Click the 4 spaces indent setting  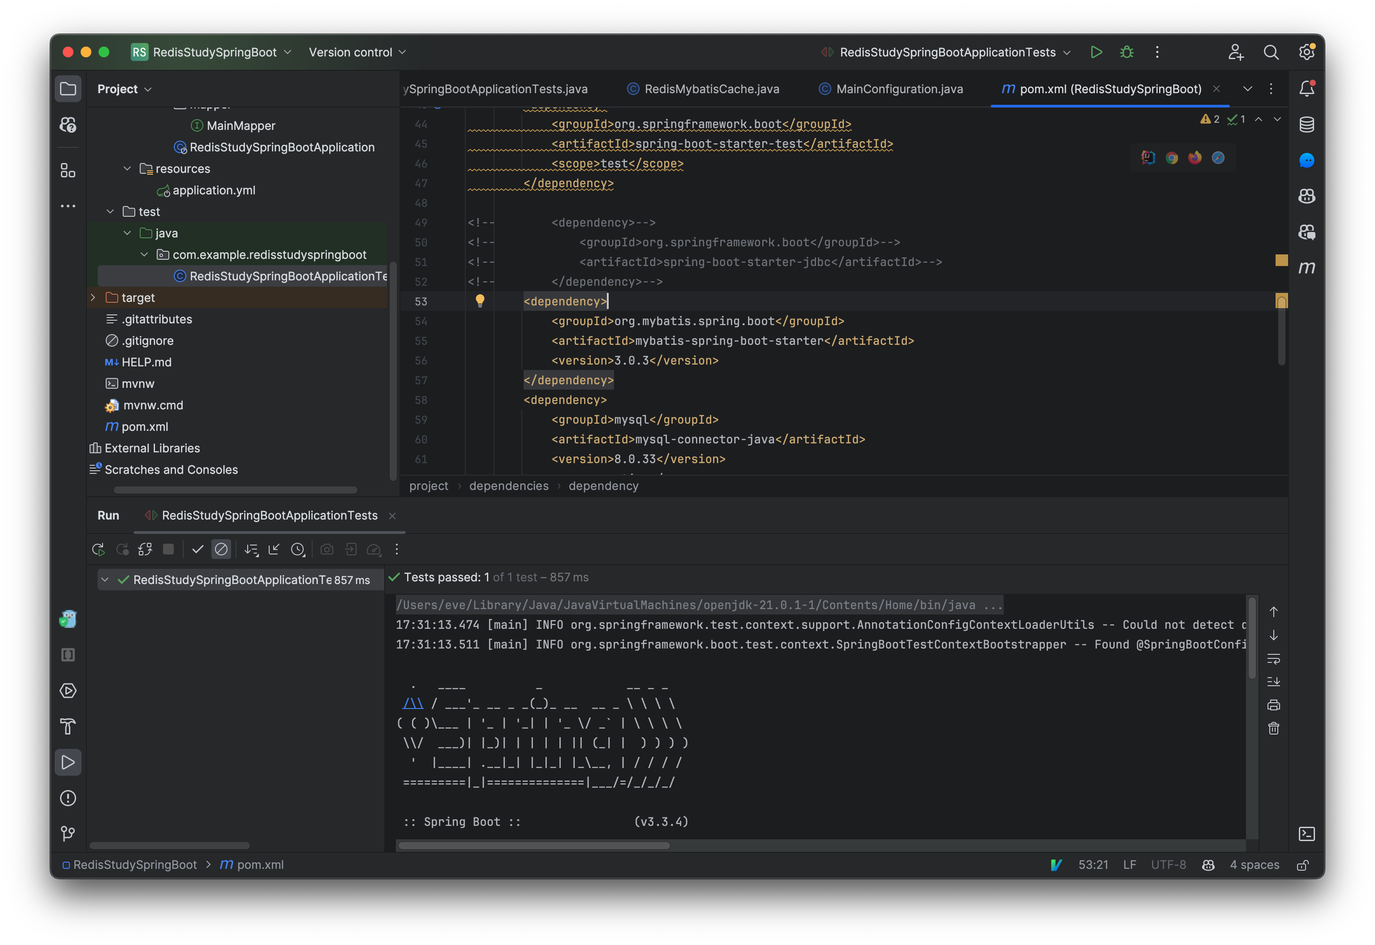click(1254, 865)
